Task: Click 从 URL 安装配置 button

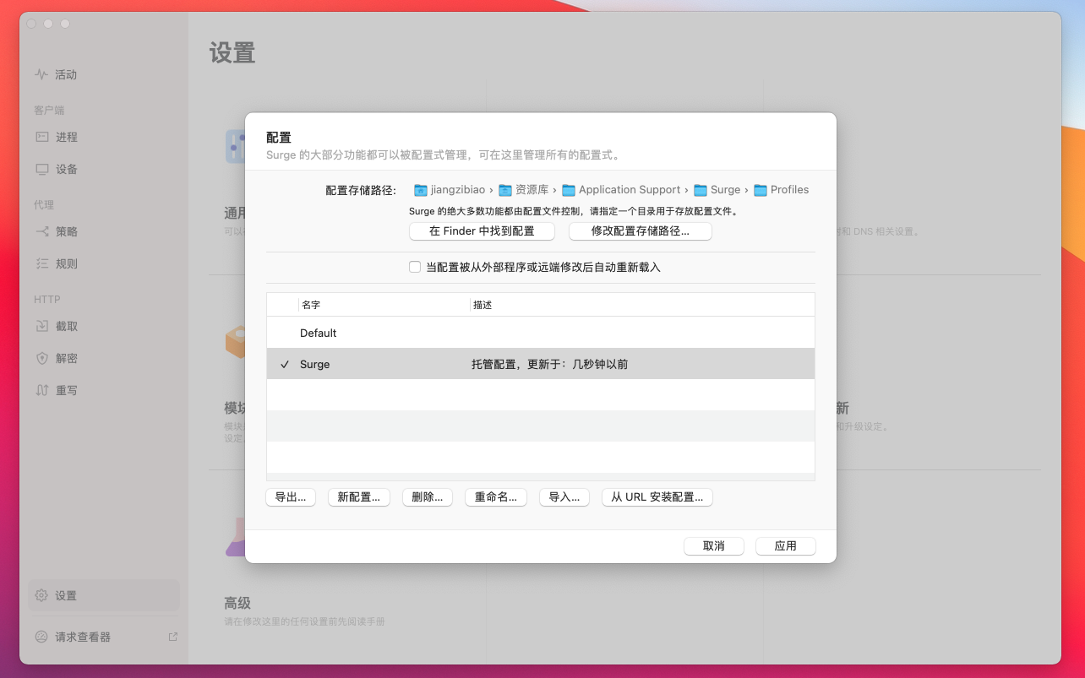Action: coord(657,497)
